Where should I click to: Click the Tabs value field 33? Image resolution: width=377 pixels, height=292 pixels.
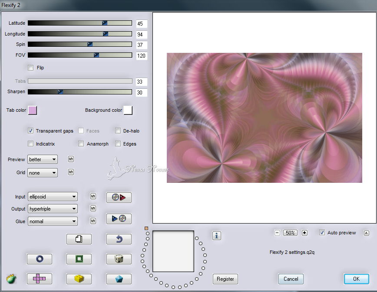coord(142,82)
